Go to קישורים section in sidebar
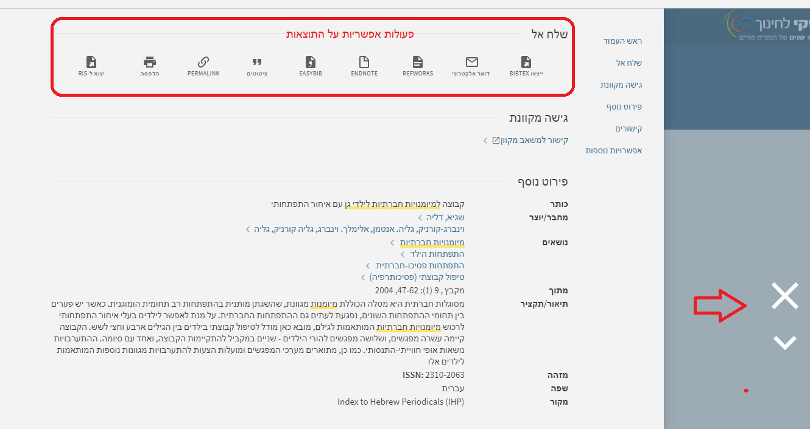 tap(629, 128)
